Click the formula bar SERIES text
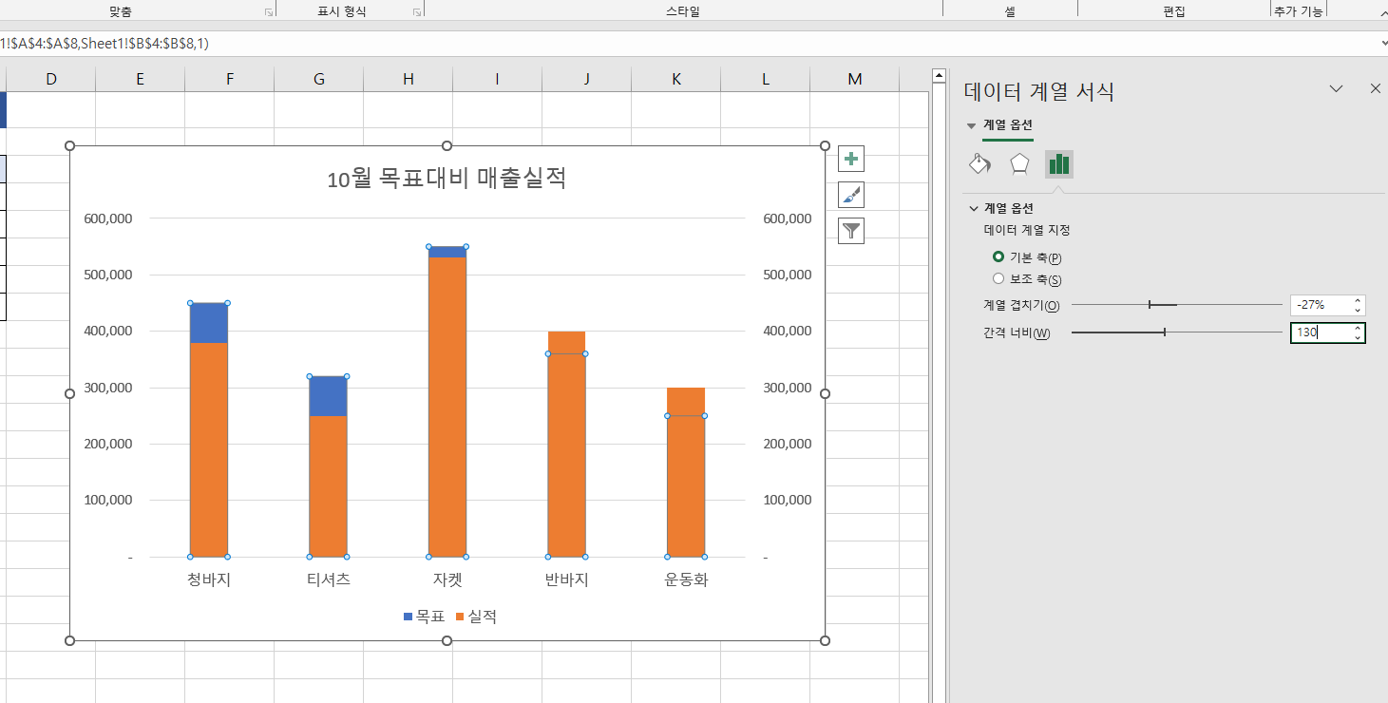Image resolution: width=1388 pixels, height=703 pixels. pyautogui.click(x=105, y=44)
